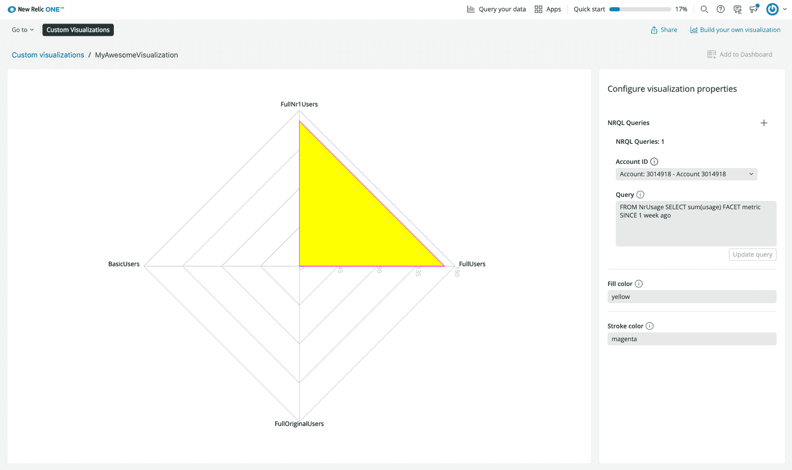Image resolution: width=792 pixels, height=470 pixels.
Task: Click the FullUsers axis label
Action: (472, 264)
